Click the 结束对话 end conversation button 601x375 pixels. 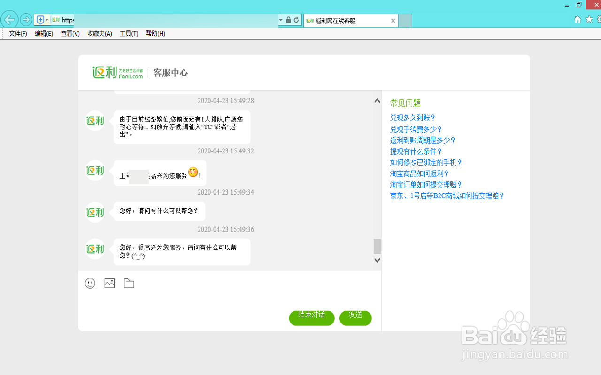311,318
